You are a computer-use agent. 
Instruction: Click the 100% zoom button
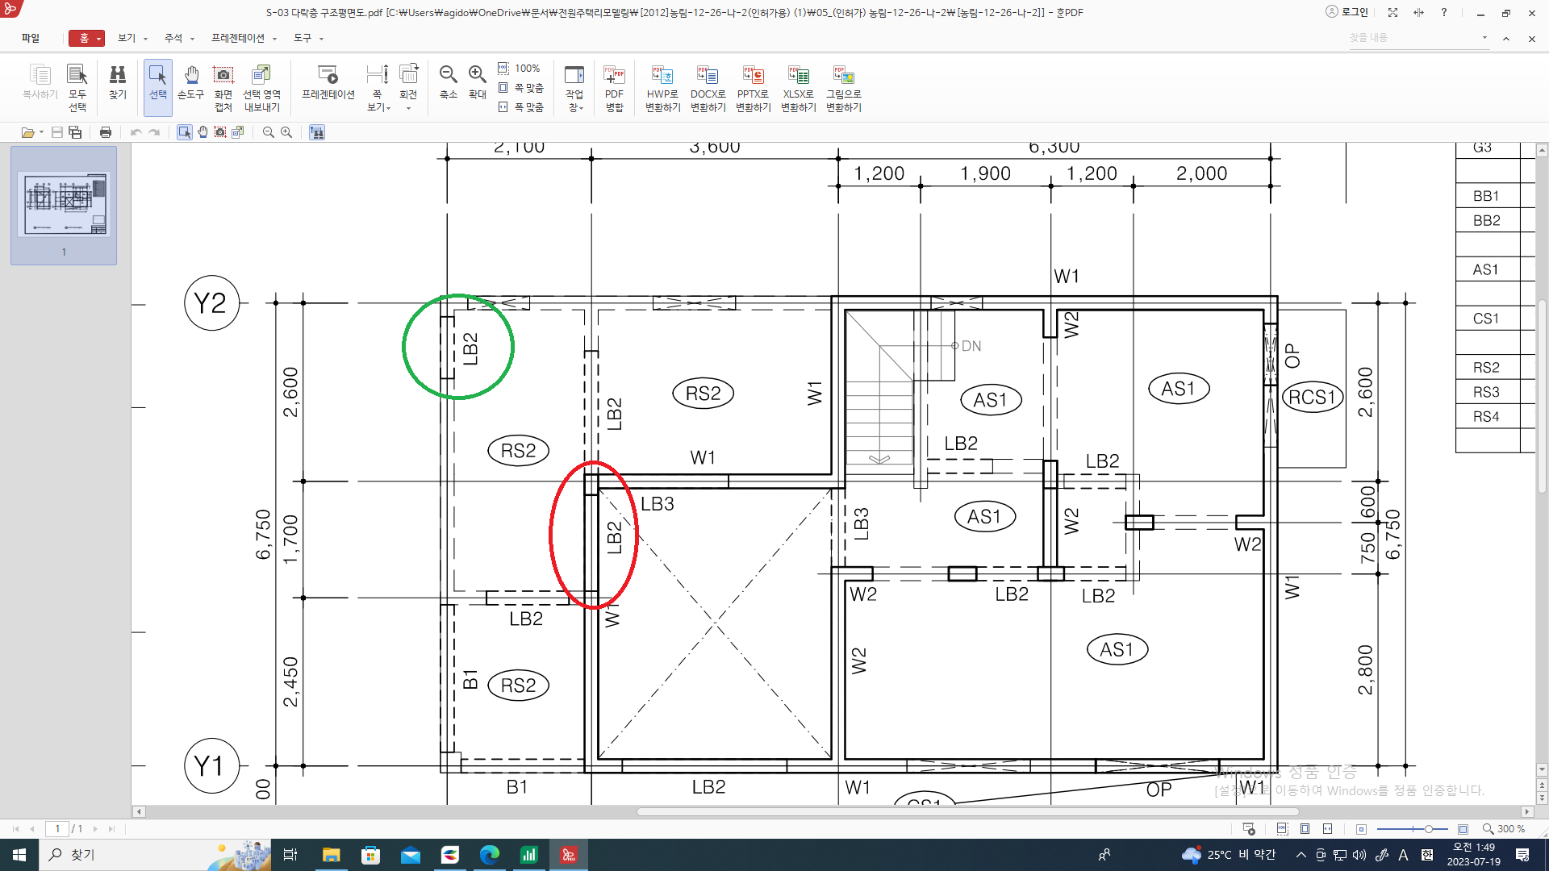pos(520,69)
